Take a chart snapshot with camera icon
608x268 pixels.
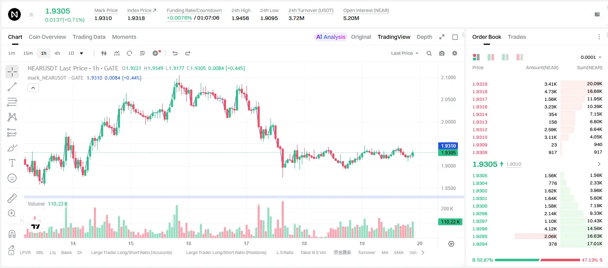[442, 53]
